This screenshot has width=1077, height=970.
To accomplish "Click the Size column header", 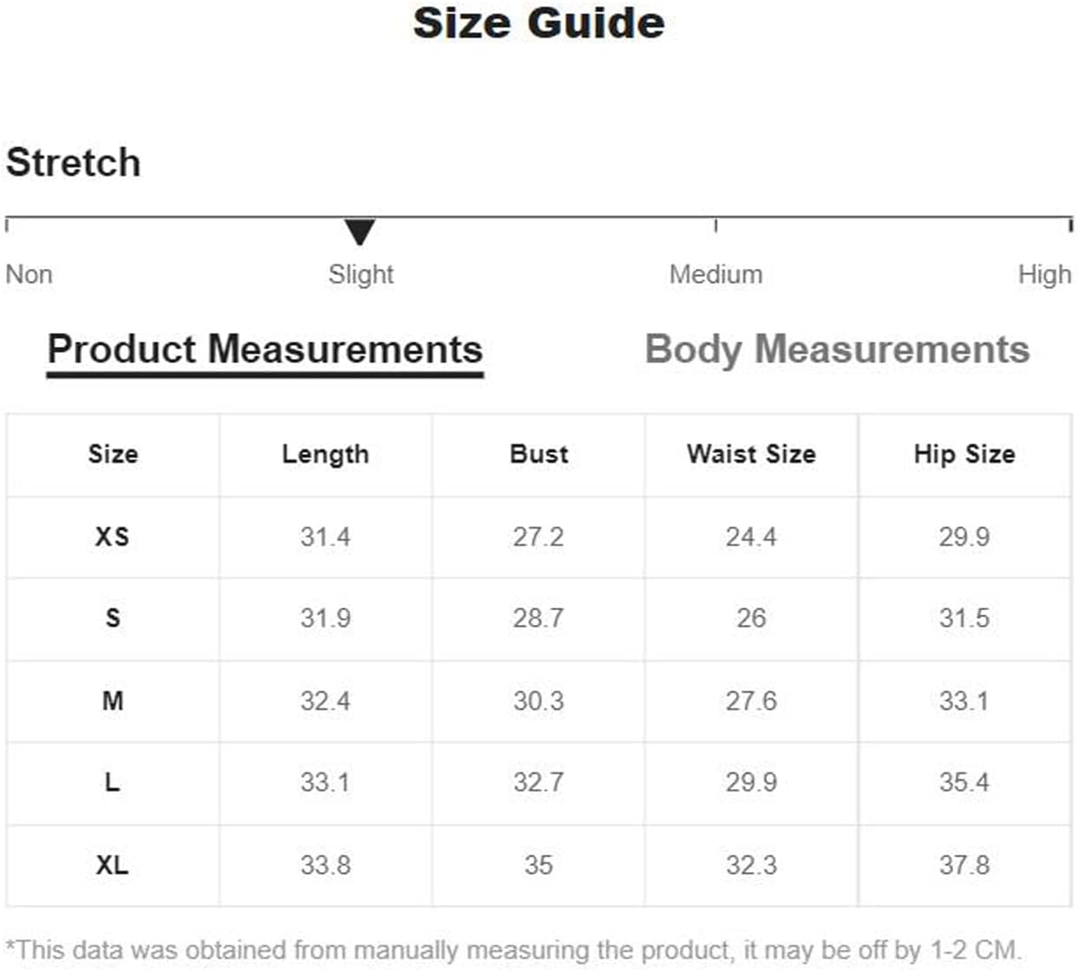I will [x=113, y=454].
